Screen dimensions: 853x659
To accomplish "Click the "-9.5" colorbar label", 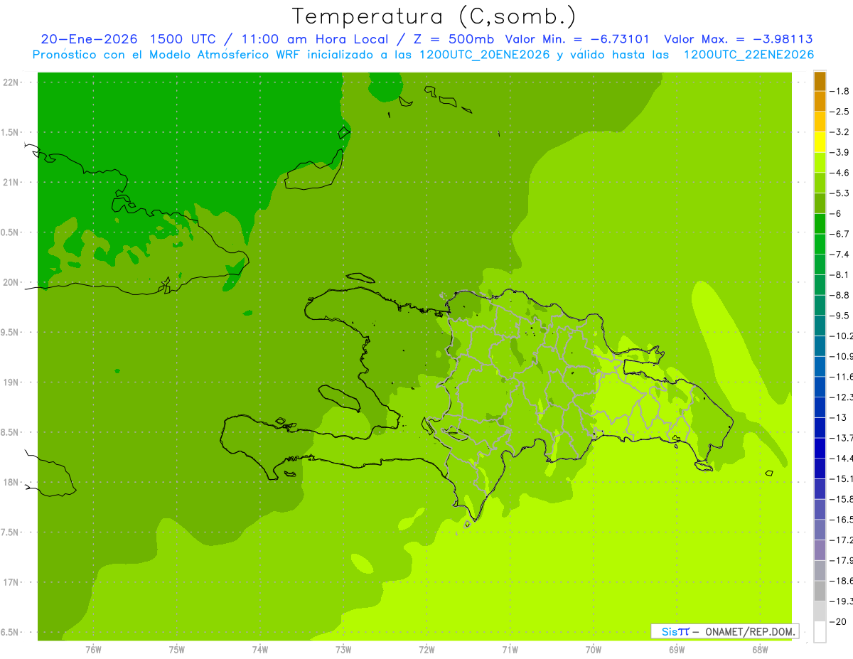I will pyautogui.click(x=840, y=315).
